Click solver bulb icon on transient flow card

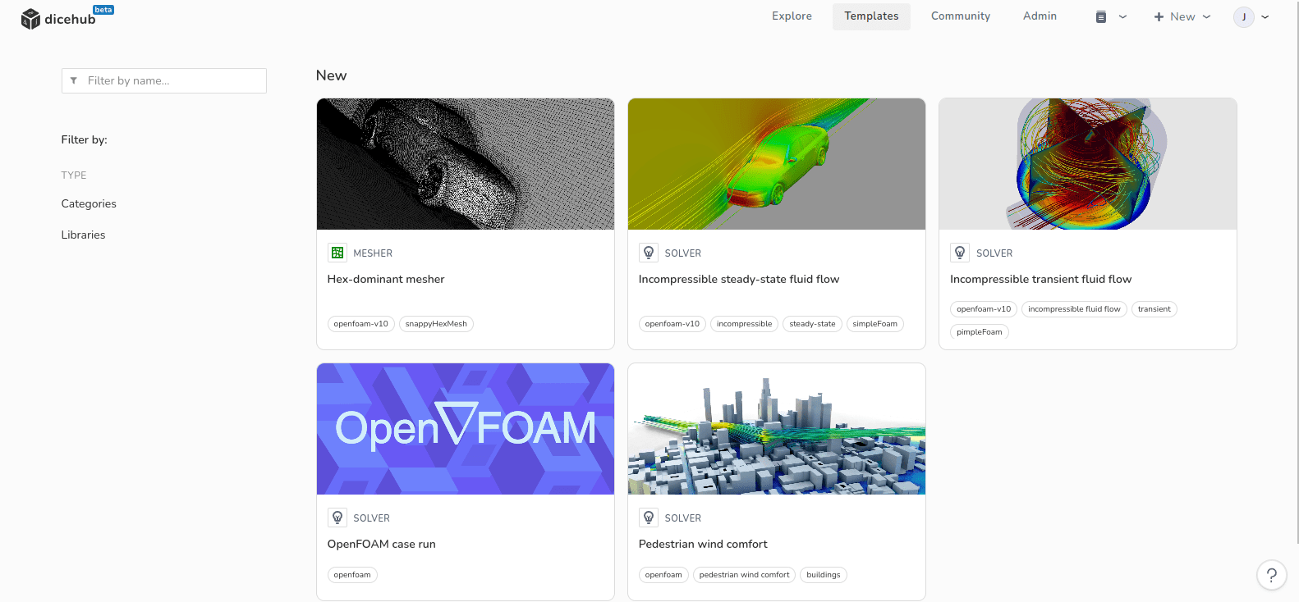960,253
